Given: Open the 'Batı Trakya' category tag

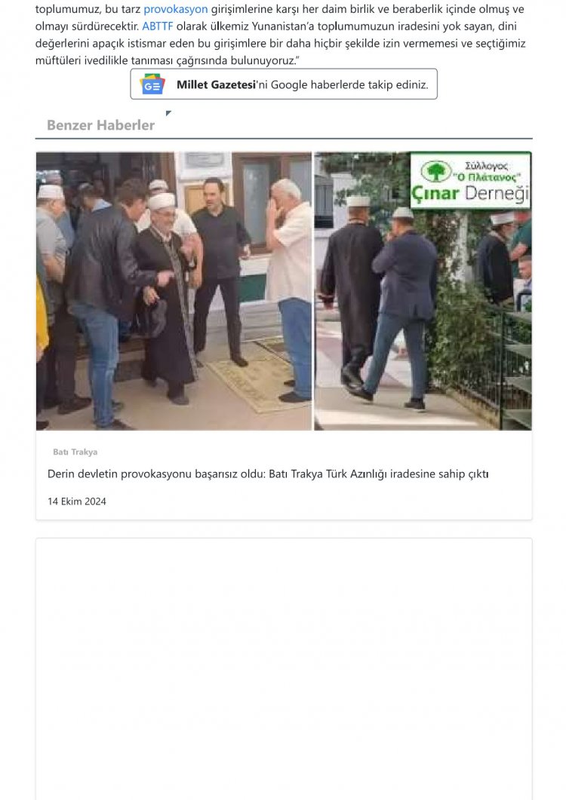Looking at the screenshot, I should [75, 452].
